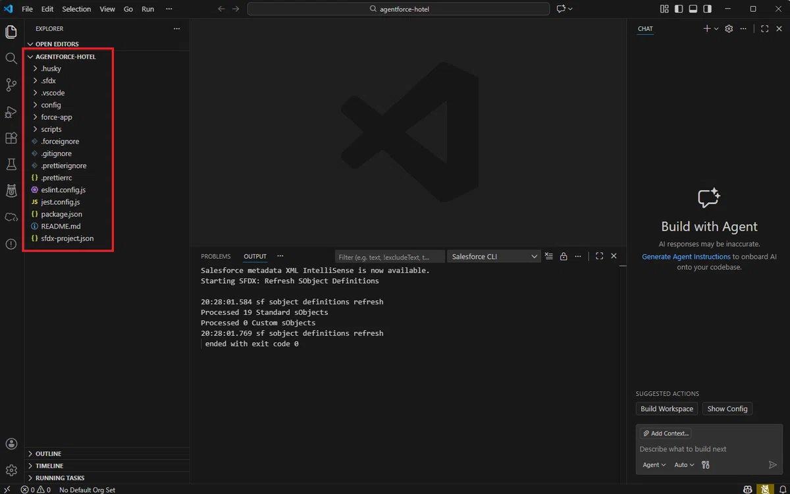The width and height of the screenshot is (790, 494).
Task: Maximize the output panel size
Action: coord(599,256)
